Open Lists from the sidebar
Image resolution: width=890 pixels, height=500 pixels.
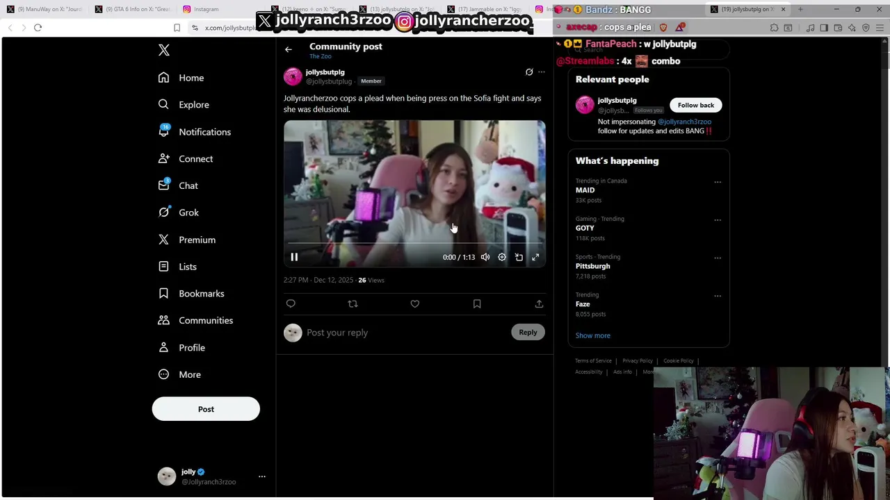pos(177,267)
